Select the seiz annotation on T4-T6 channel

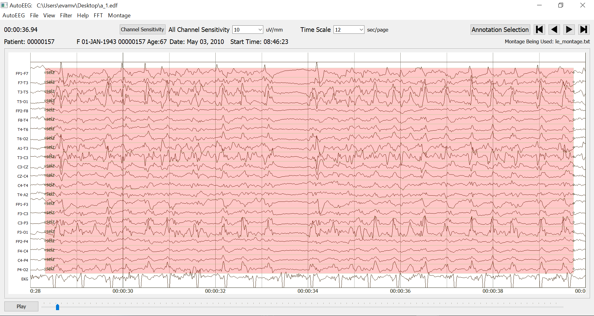(50, 129)
